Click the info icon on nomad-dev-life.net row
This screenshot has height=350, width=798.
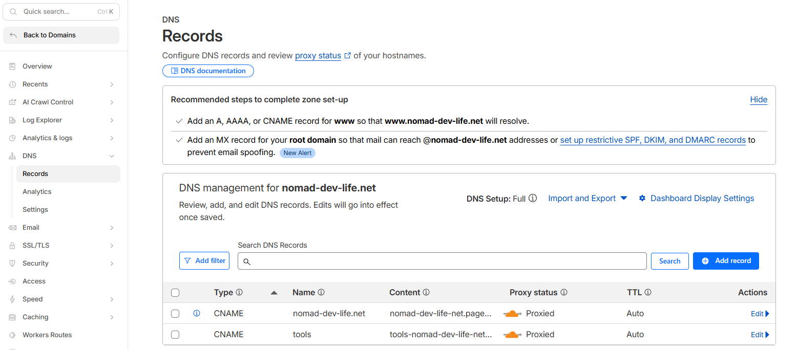point(197,314)
